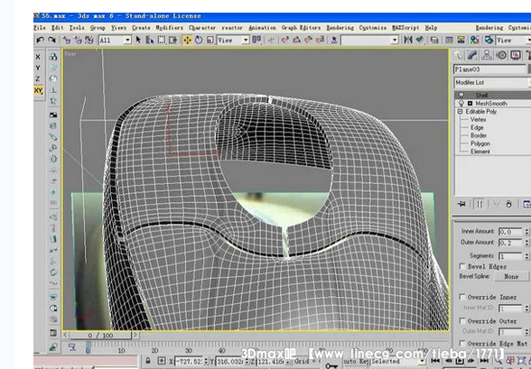The image size is (531, 369).
Task: Click the Mirror Selected Objects icon
Action: tap(408, 40)
